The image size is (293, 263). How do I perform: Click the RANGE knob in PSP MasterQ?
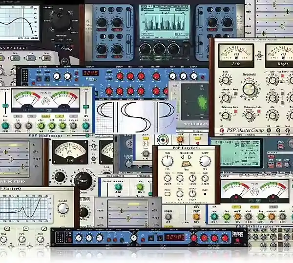click(x=63, y=208)
